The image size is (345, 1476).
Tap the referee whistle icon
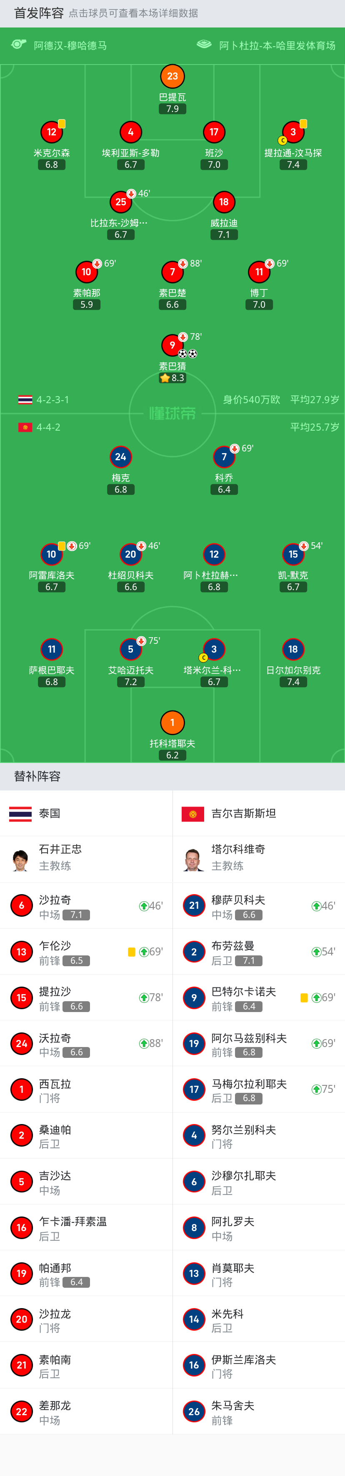point(19,45)
